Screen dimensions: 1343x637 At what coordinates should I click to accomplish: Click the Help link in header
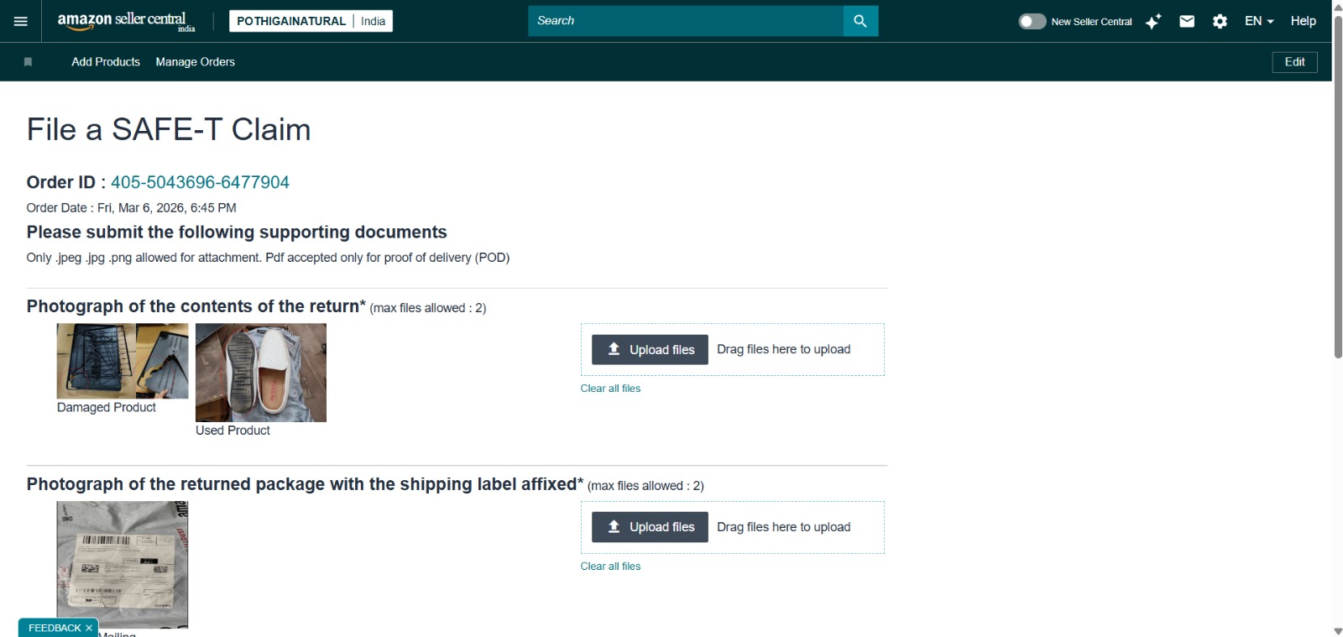[x=1303, y=21]
